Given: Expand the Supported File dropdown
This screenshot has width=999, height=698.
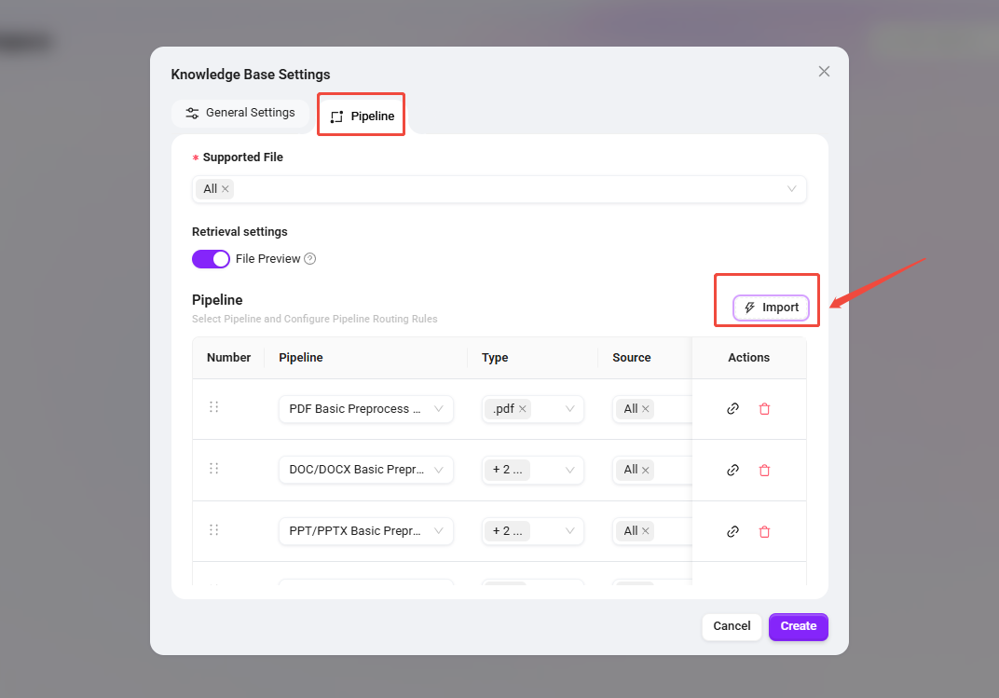Looking at the screenshot, I should pyautogui.click(x=791, y=189).
